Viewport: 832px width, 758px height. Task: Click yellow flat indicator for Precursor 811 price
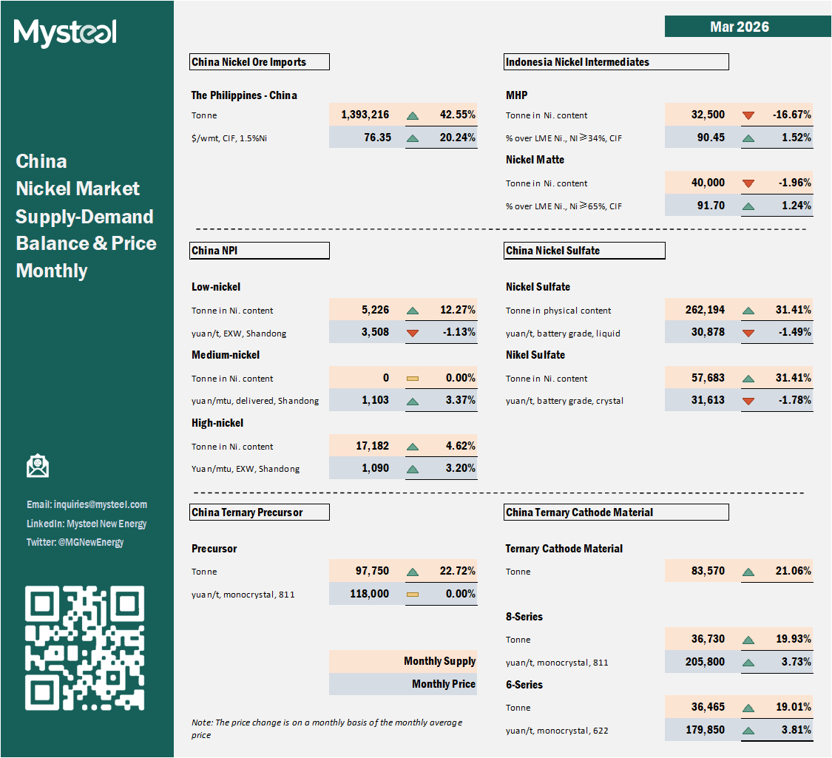click(x=413, y=594)
